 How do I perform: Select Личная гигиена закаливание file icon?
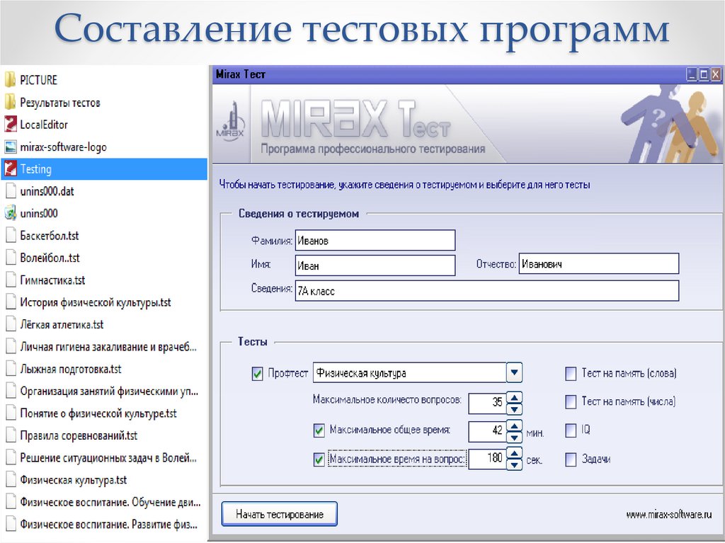click(11, 346)
